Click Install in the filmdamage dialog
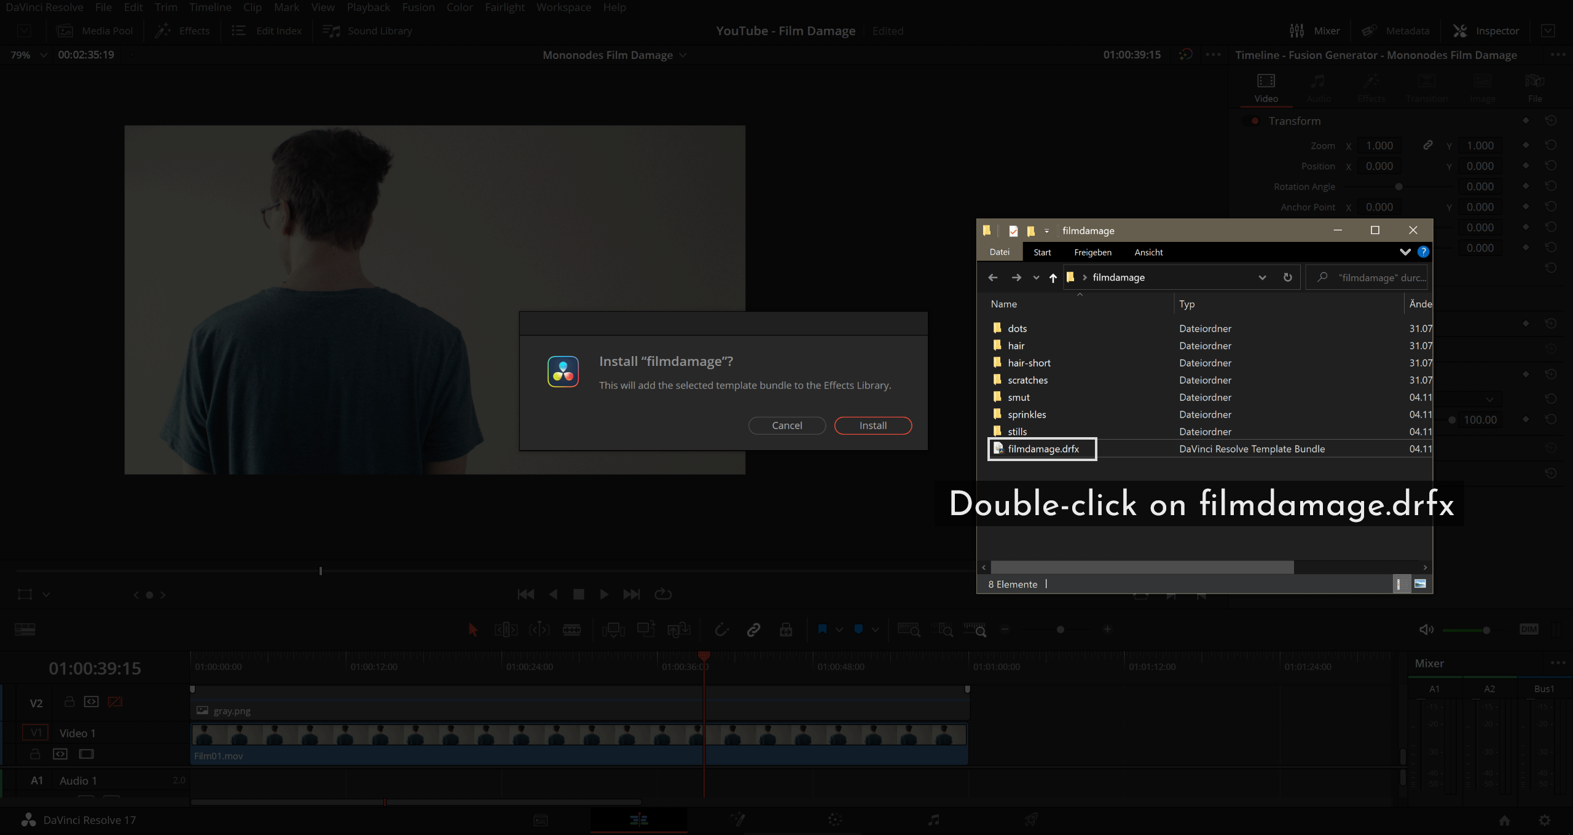Screen dimensions: 1573x835 [x=873, y=425]
